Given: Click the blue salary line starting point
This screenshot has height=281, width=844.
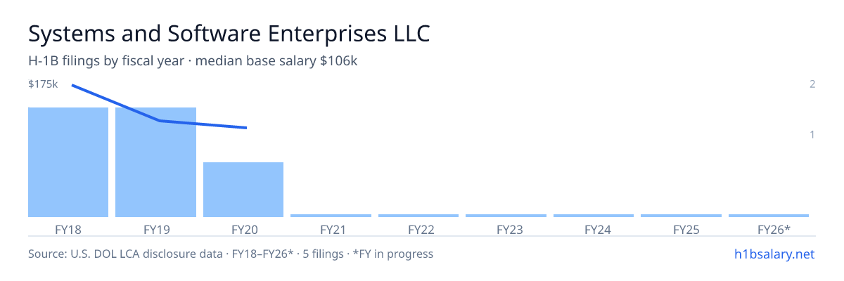Looking at the screenshot, I should tap(72, 86).
